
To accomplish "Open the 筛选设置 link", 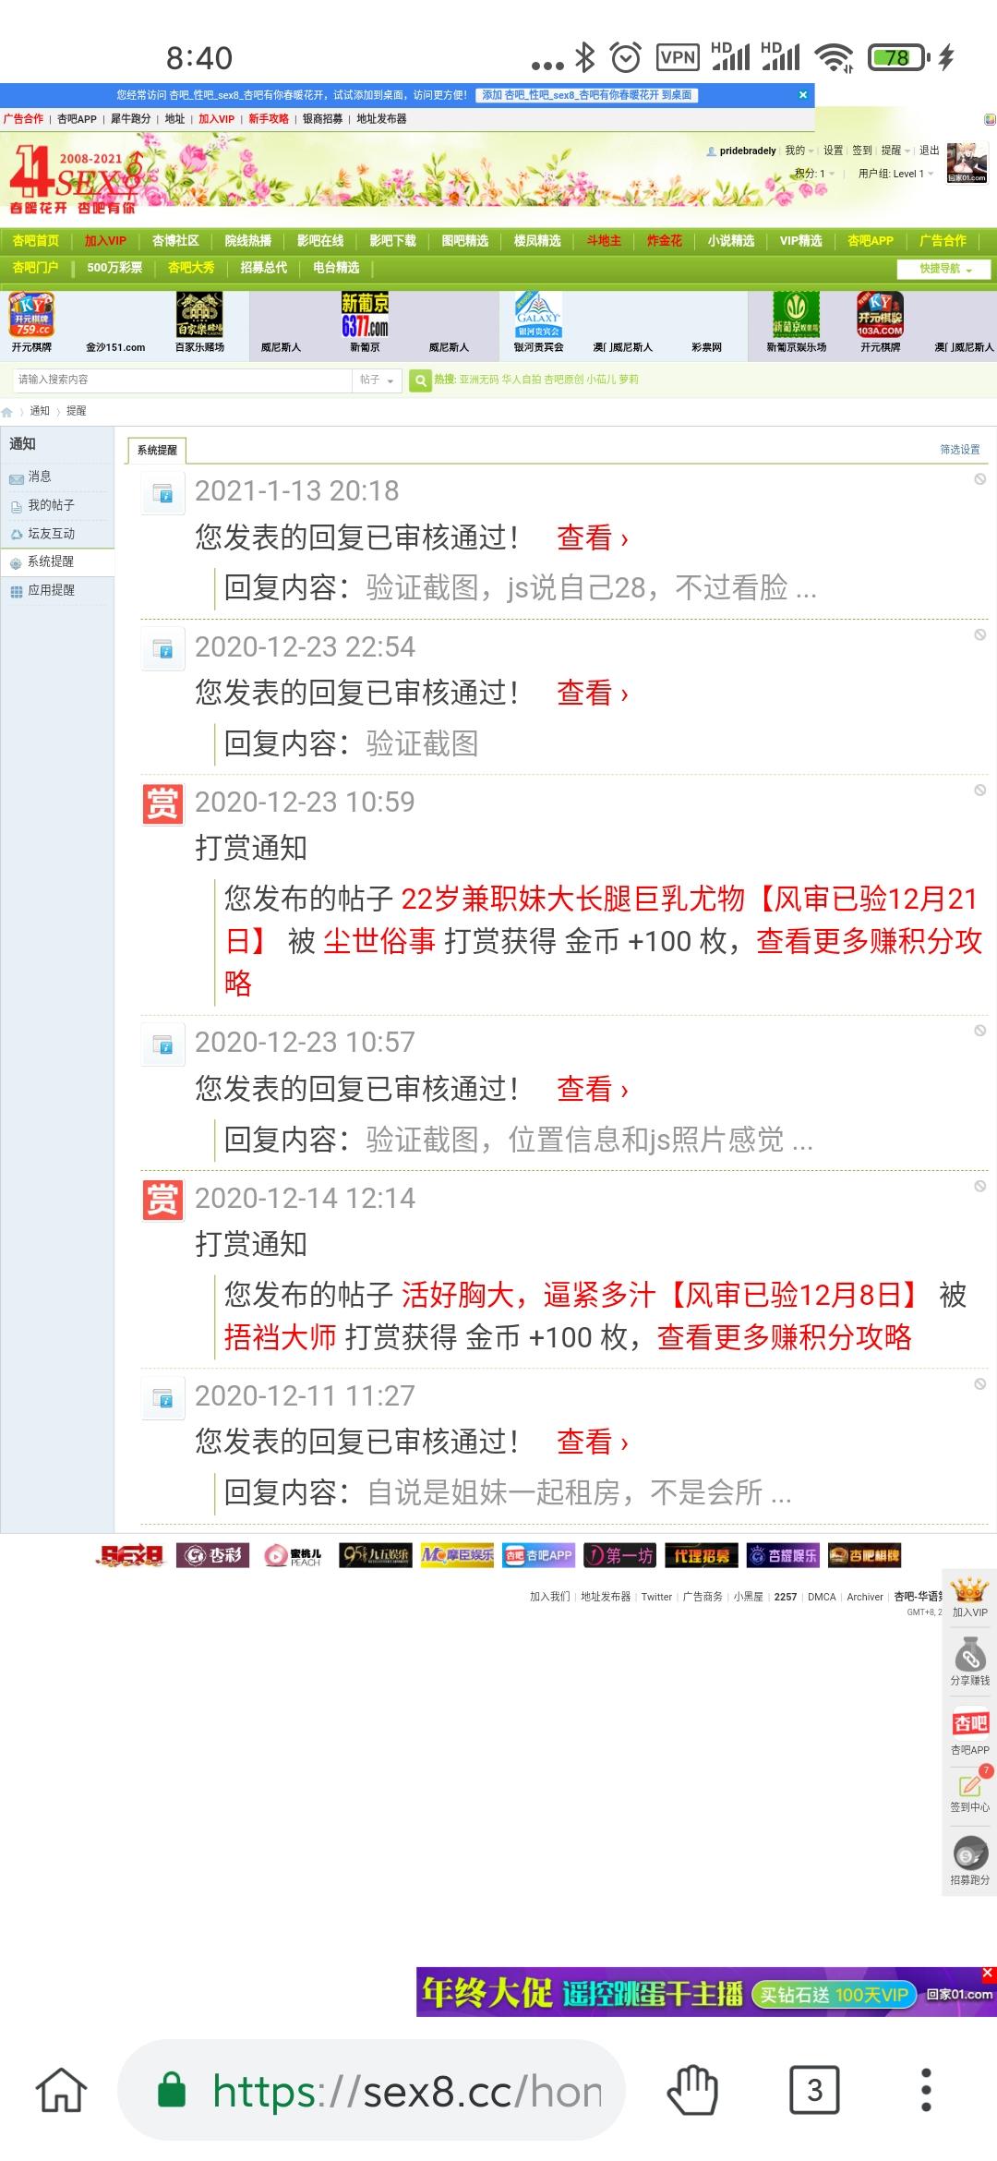I will click(x=960, y=450).
